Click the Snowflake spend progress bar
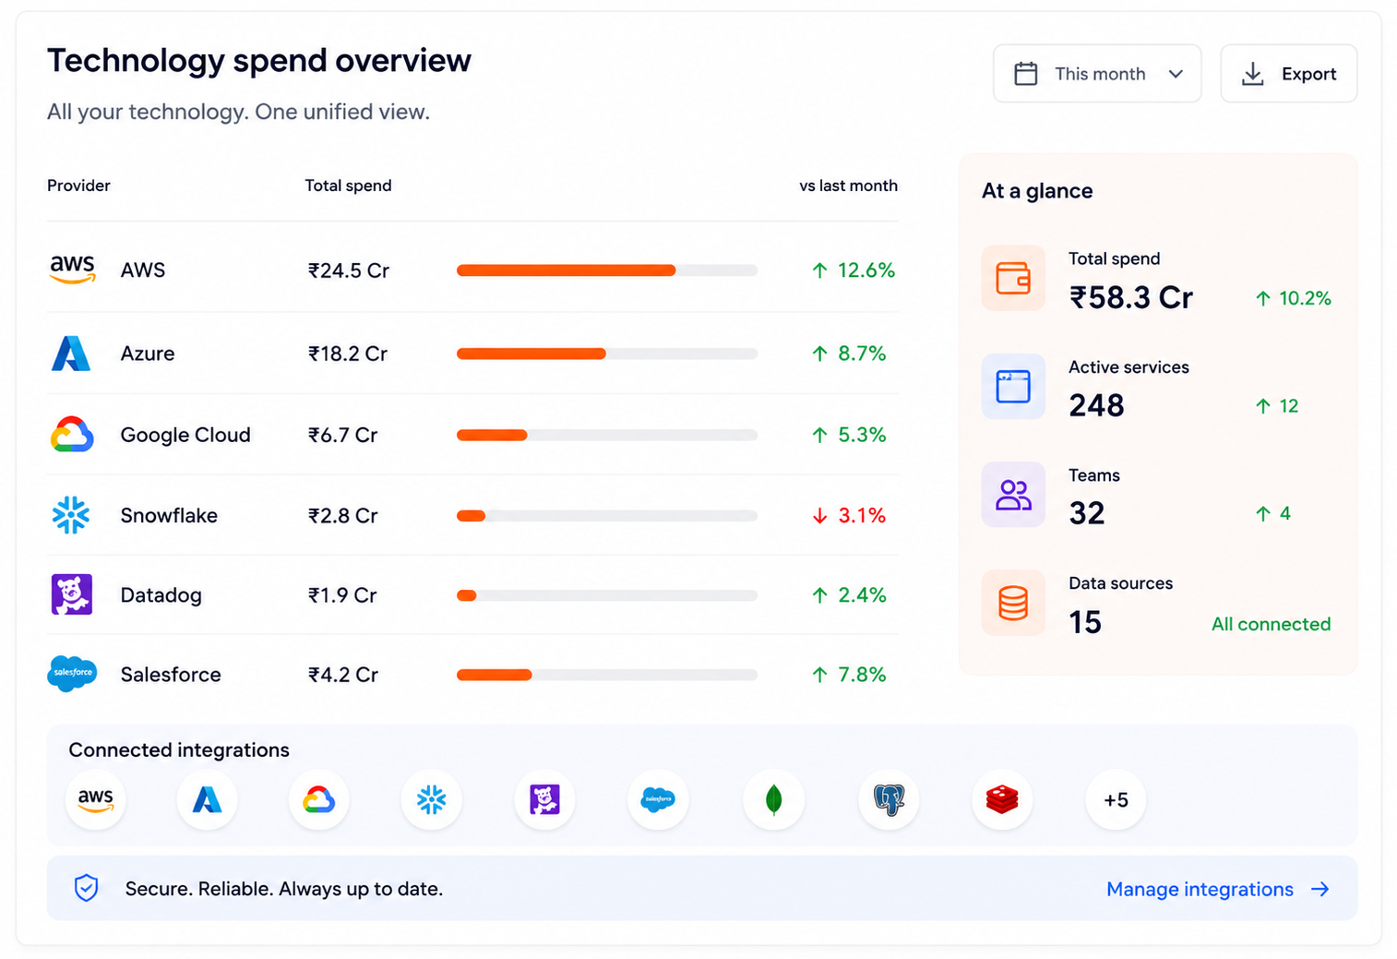Image resolution: width=1397 pixels, height=959 pixels. pyautogui.click(x=606, y=516)
